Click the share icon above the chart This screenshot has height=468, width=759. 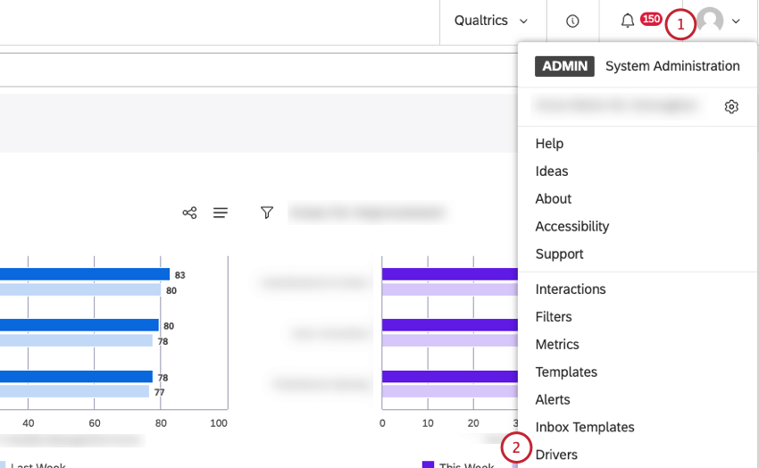189,213
